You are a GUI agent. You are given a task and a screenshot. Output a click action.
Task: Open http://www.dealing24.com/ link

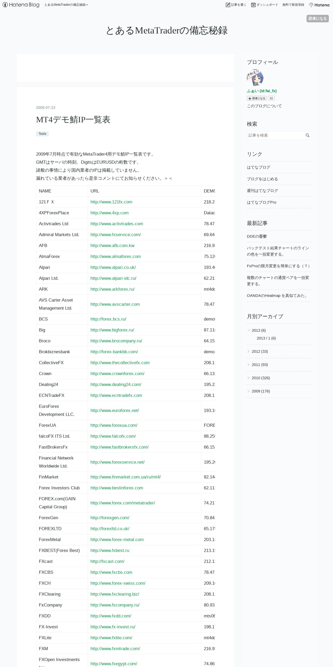point(116,384)
